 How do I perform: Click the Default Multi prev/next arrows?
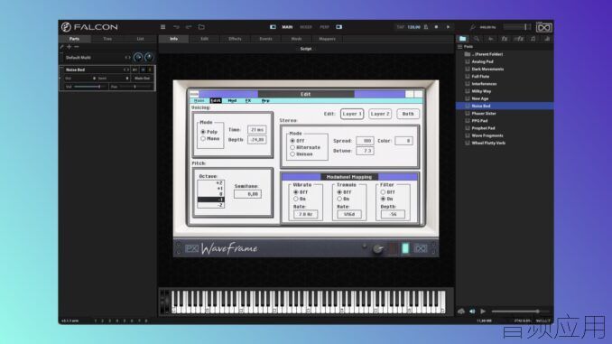tap(127, 58)
